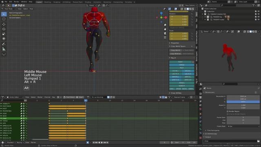The height and width of the screenshot is (147, 261).
Task: Select the Scale tool in left toolbar
Action: [x=4, y=34]
